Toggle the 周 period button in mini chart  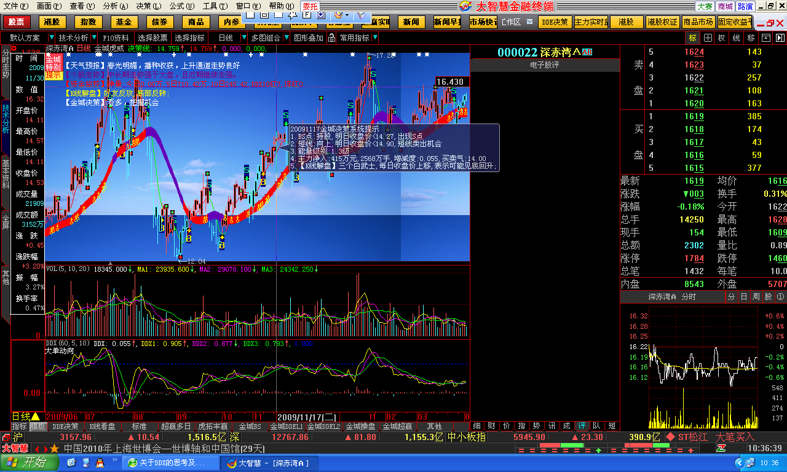(756, 297)
